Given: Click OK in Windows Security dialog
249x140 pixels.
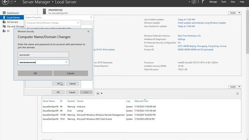Looking at the screenshot, I should [x=35, y=73].
